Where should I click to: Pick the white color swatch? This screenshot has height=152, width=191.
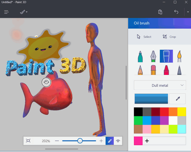click(x=173, y=120)
